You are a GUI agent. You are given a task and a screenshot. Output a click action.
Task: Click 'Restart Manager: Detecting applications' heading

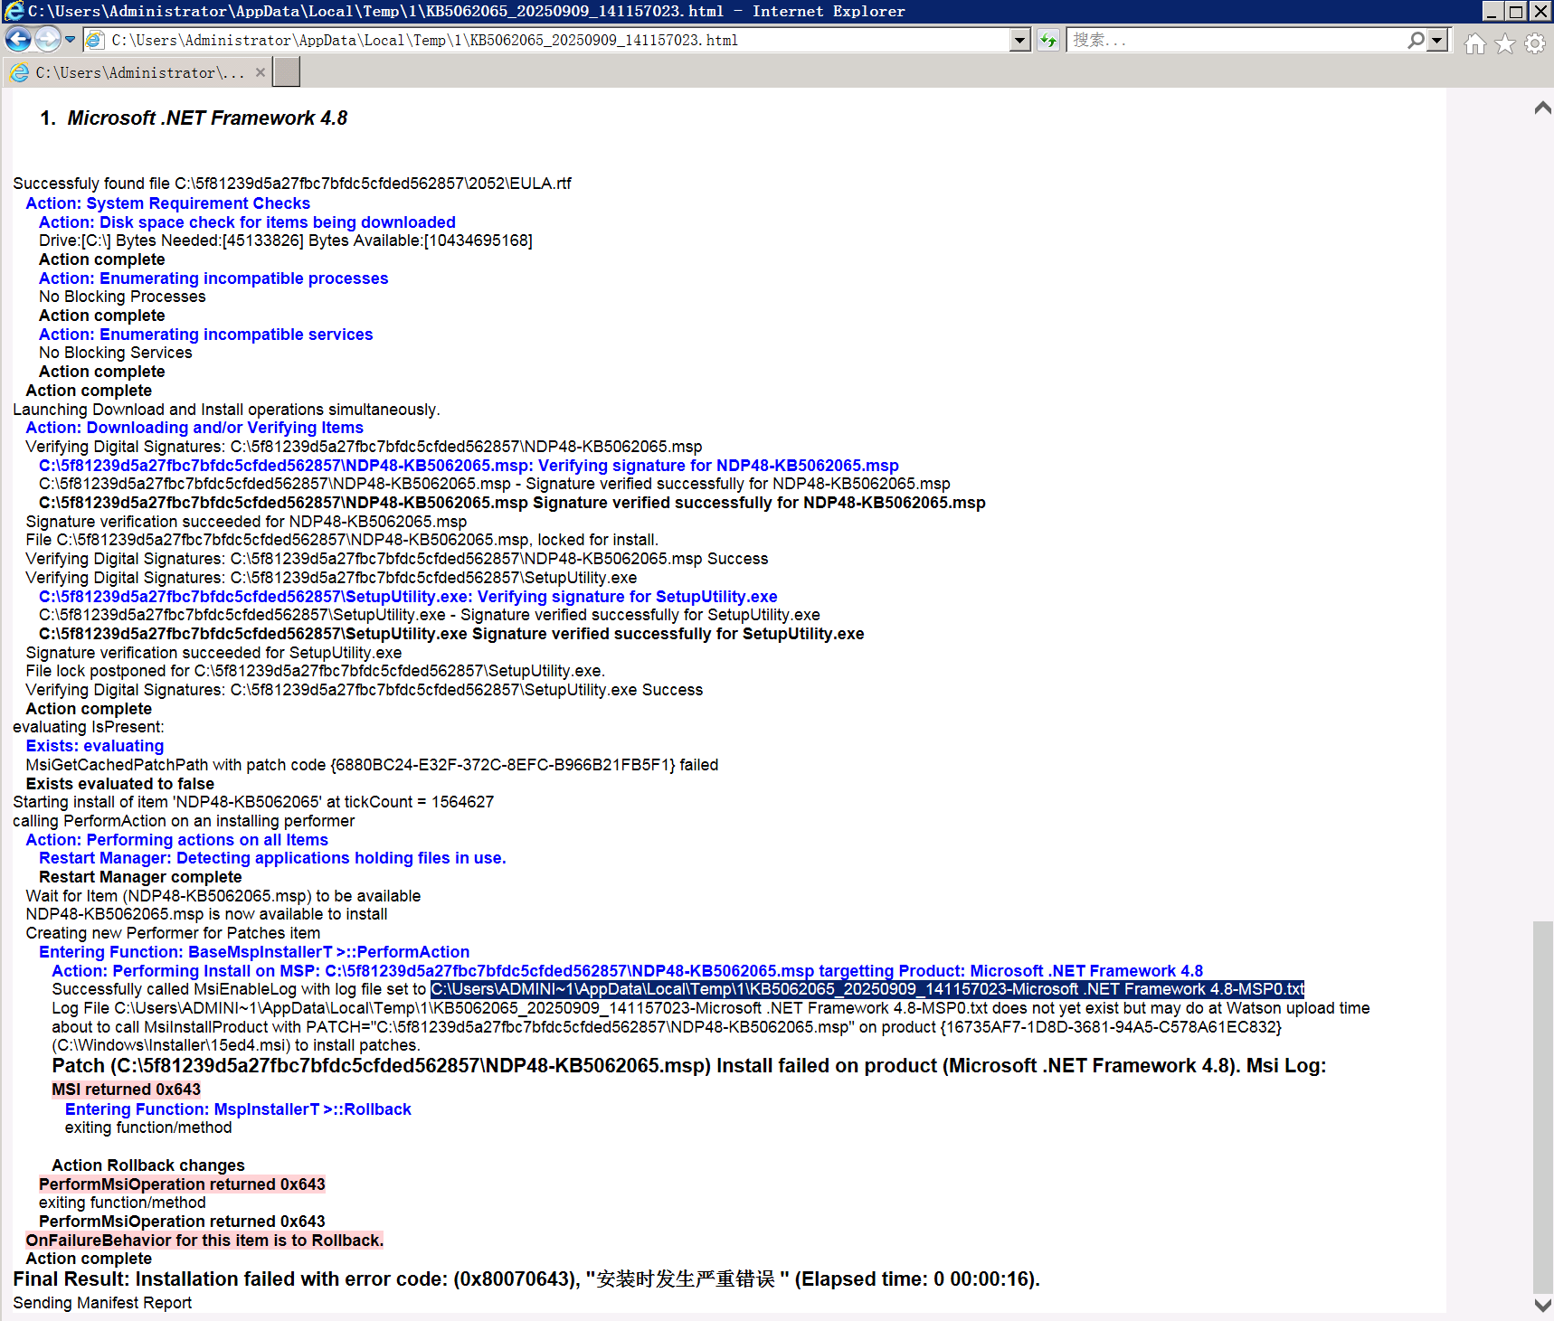coord(272,858)
